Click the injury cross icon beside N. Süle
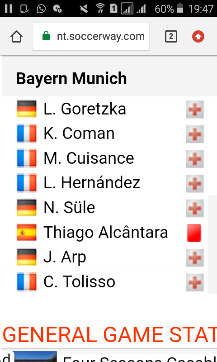 click(x=195, y=209)
